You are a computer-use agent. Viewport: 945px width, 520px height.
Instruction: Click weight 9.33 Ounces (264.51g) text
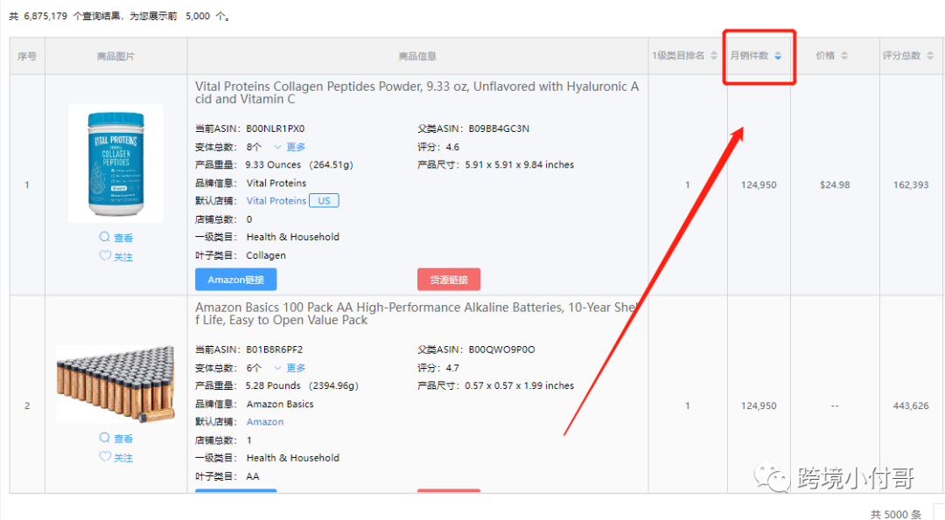point(299,165)
